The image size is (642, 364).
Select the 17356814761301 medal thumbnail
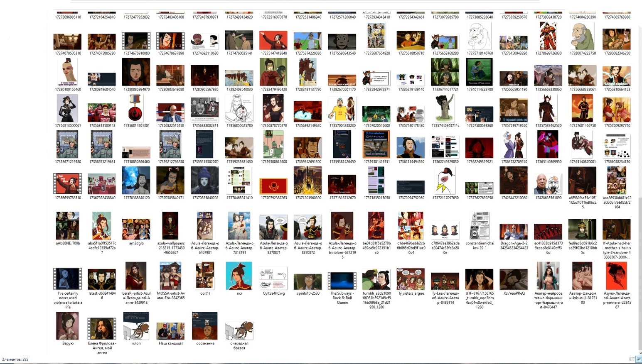tap(136, 108)
